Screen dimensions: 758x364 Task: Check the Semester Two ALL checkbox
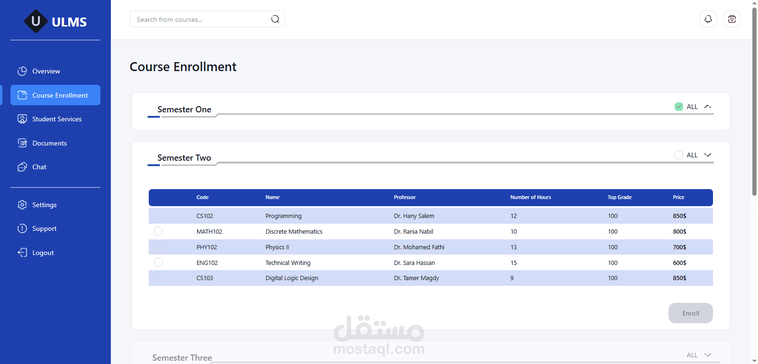679,155
